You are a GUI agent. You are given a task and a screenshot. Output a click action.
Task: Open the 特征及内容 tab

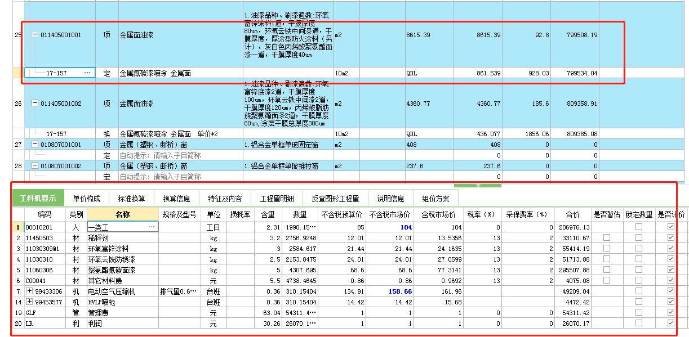click(225, 199)
